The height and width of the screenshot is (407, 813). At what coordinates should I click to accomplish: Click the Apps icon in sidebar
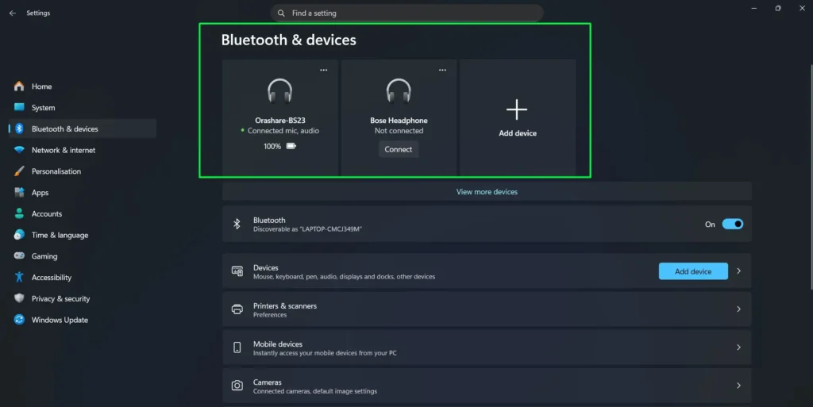(19, 192)
